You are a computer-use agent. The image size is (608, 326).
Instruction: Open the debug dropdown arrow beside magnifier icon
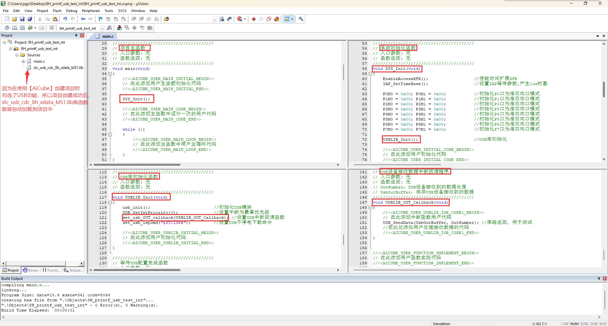pyautogui.click(x=245, y=19)
